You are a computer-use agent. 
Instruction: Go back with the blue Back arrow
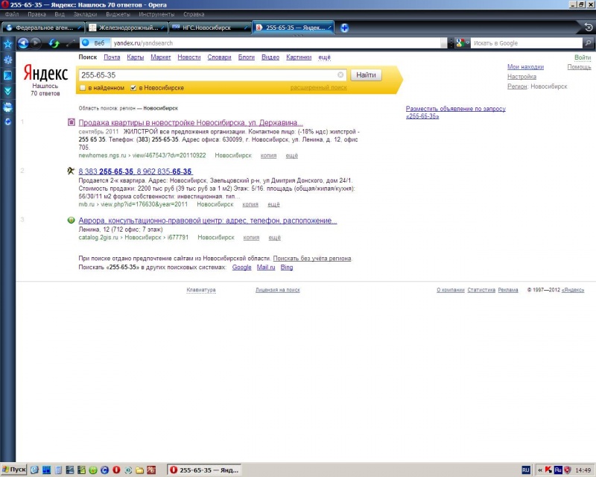tap(23, 43)
